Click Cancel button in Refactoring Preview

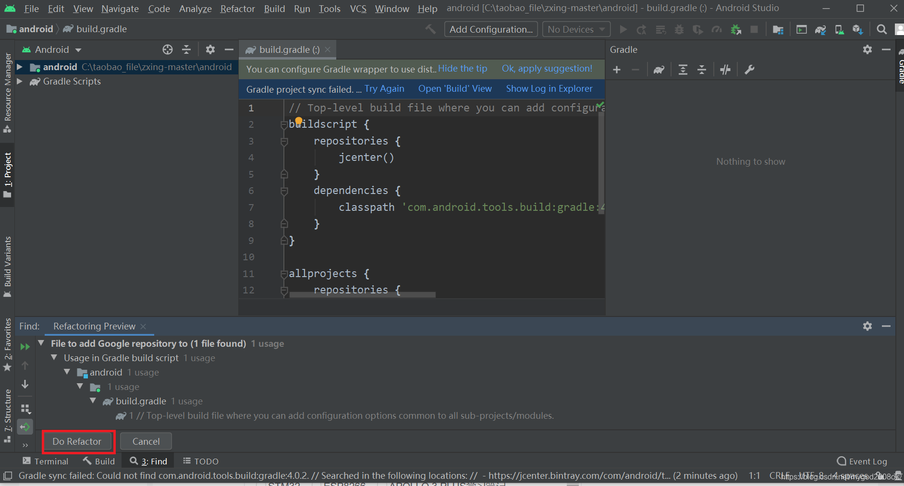(146, 441)
